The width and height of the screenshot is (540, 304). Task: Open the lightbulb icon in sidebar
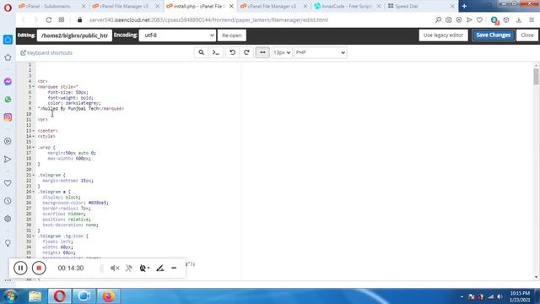pyautogui.click(x=8, y=243)
